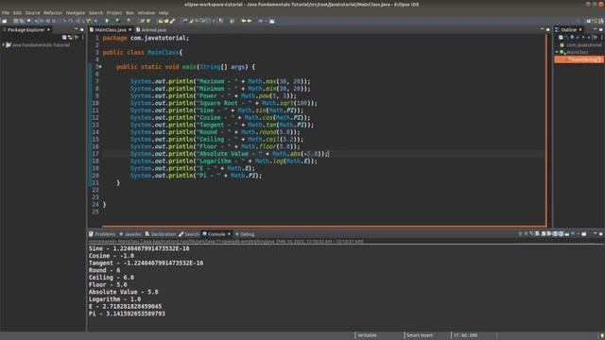Click the Math.sqrt(100) code line
This screenshot has height=340, width=605.
coord(223,103)
